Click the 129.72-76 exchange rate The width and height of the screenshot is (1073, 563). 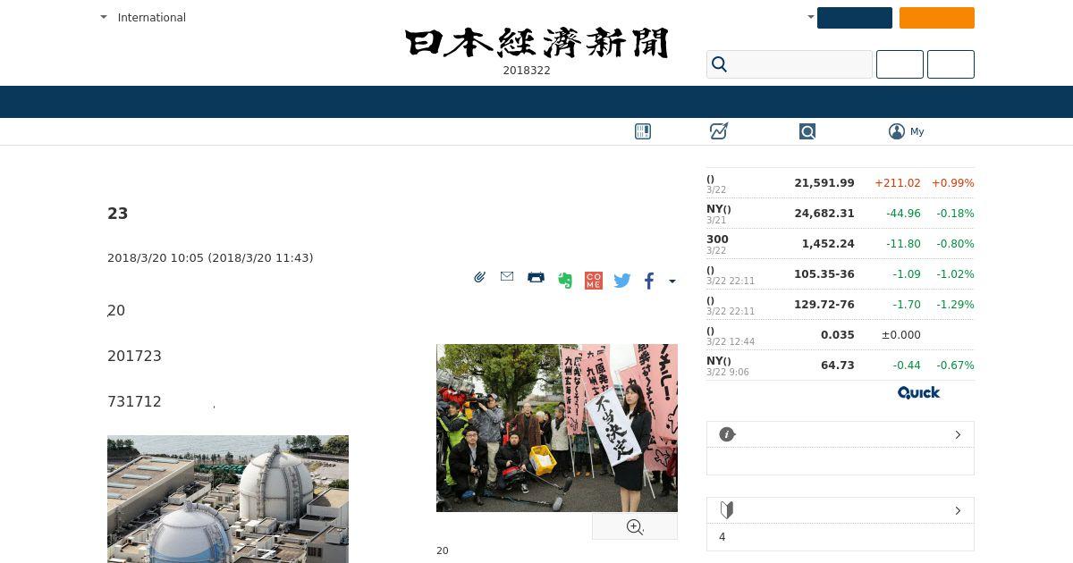824,304
